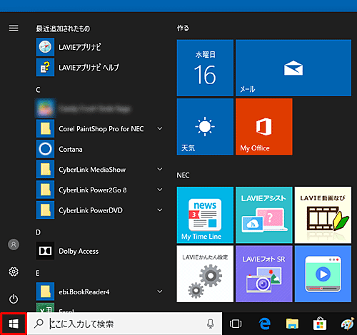Open the paint palette taskbar icon
This screenshot has height=335, width=357.
point(348,324)
